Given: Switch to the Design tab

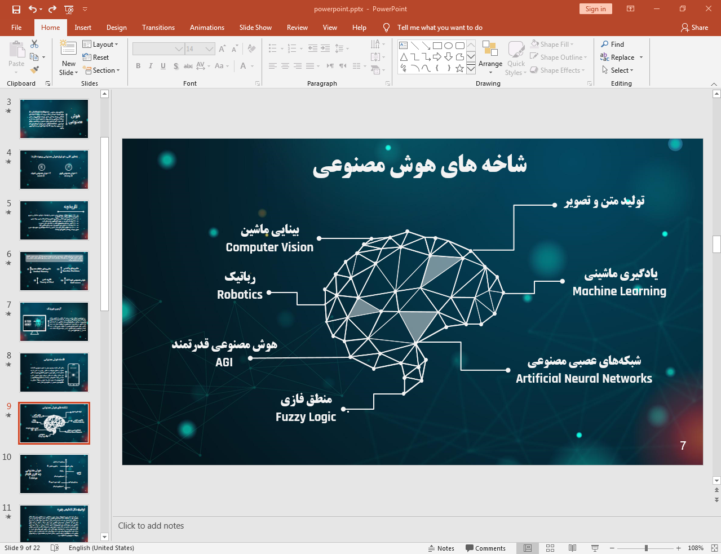Looking at the screenshot, I should tap(116, 28).
